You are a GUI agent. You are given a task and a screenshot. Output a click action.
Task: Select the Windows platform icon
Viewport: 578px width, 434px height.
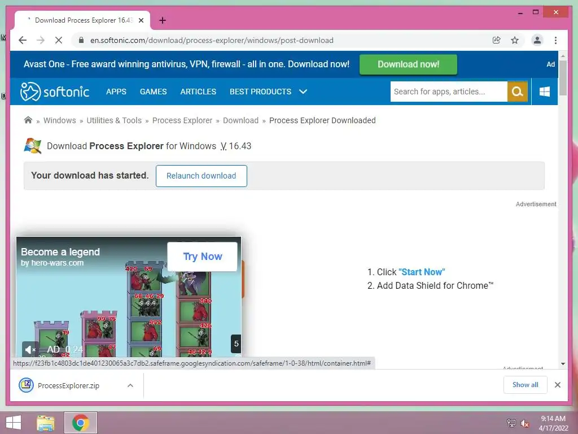[x=545, y=92]
